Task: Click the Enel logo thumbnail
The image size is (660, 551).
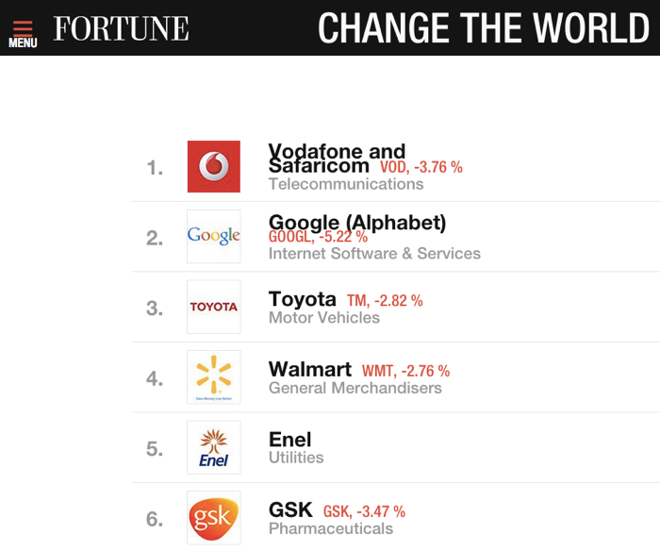Action: 214,447
